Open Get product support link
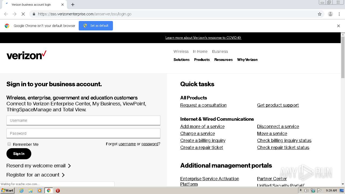Screen dimensions: 345x194 [278, 105]
